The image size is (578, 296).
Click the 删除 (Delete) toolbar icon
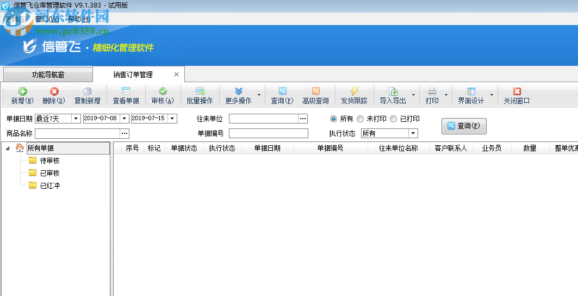[54, 91]
